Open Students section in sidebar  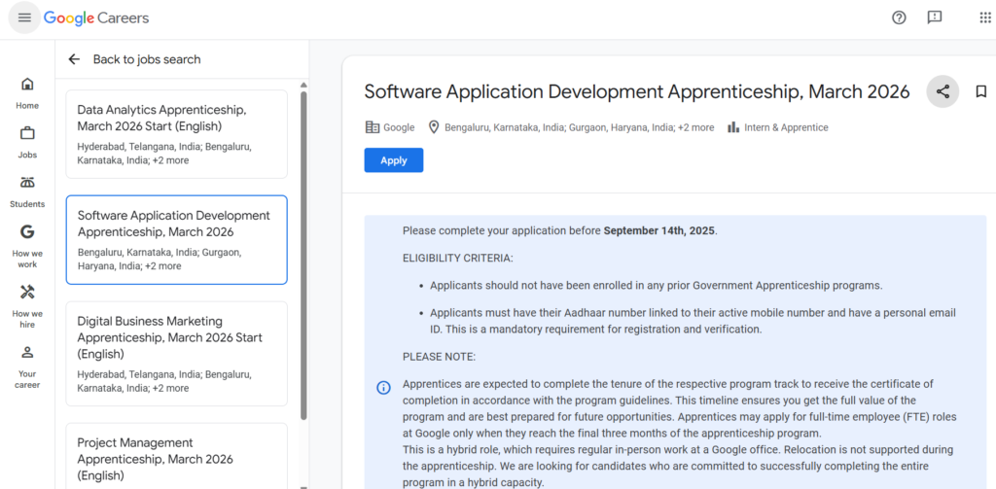click(27, 192)
